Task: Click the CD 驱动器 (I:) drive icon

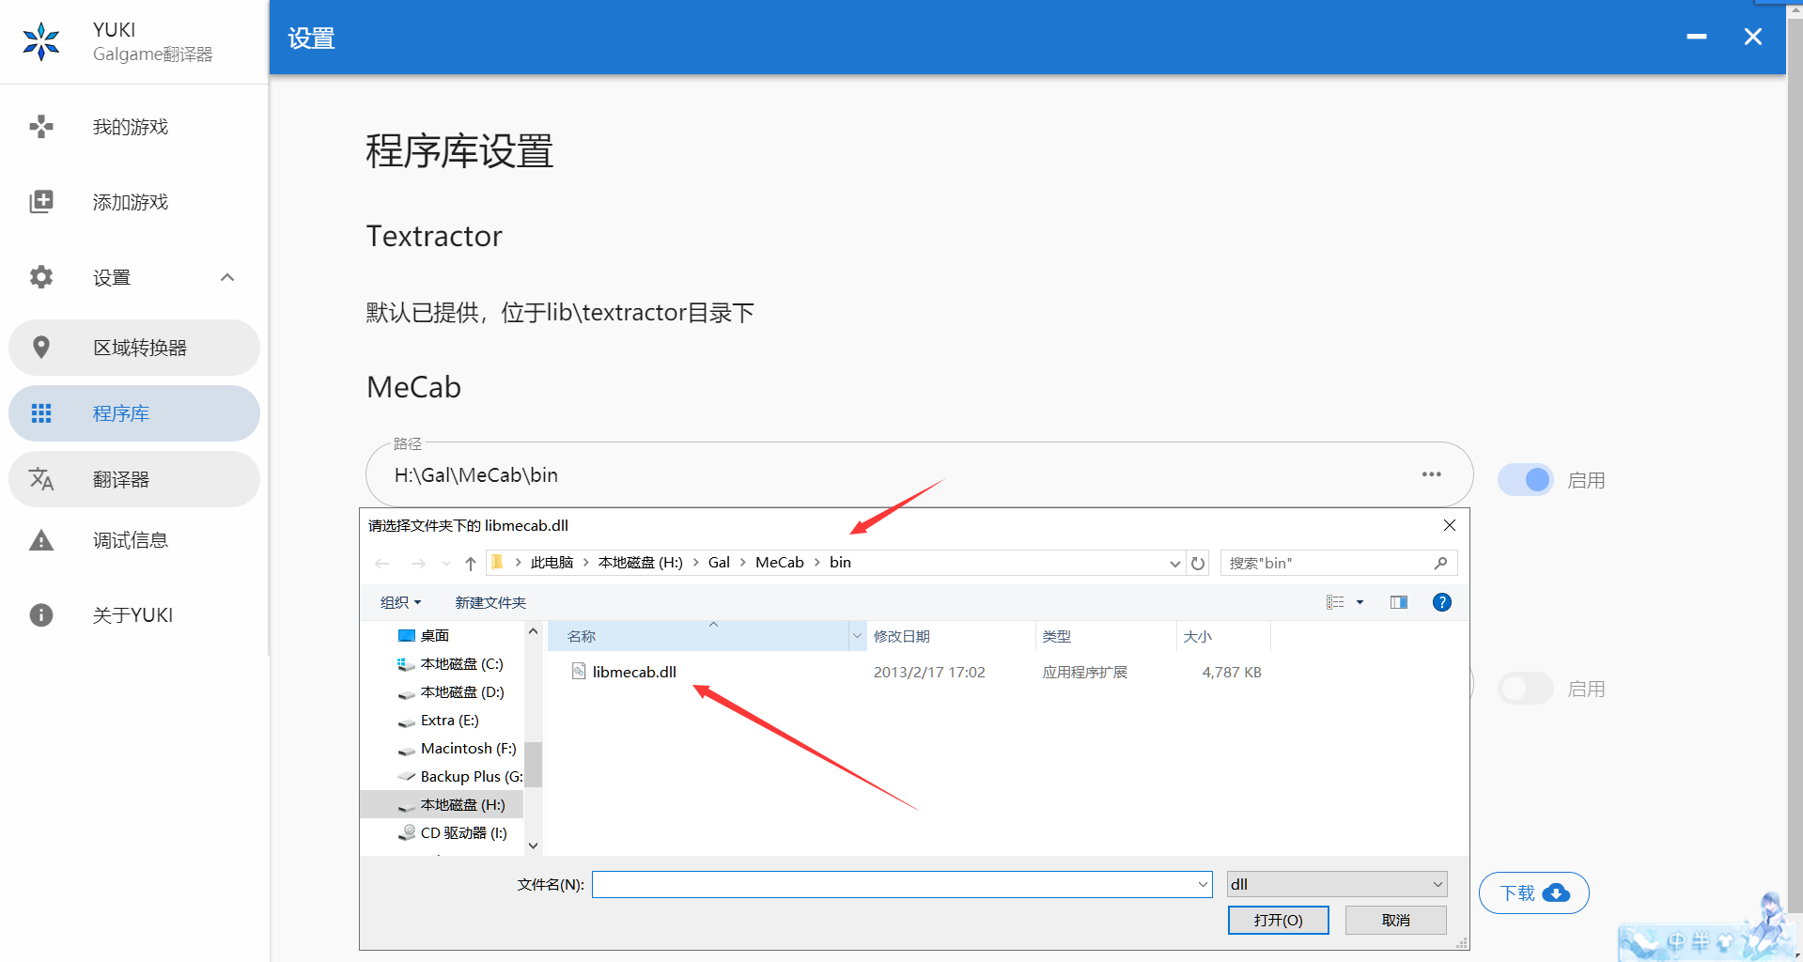Action: point(407,832)
